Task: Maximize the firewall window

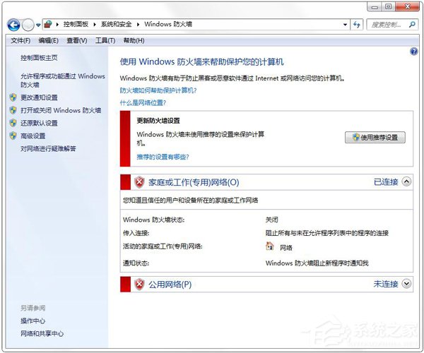Action: (x=388, y=7)
